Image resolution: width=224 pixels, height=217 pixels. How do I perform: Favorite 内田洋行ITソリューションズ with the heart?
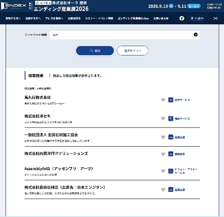(x=163, y=154)
